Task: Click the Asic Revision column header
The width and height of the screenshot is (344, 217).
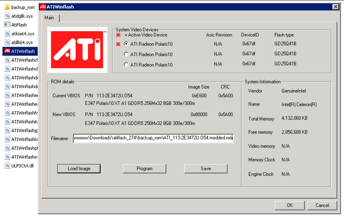Action: [219, 35]
